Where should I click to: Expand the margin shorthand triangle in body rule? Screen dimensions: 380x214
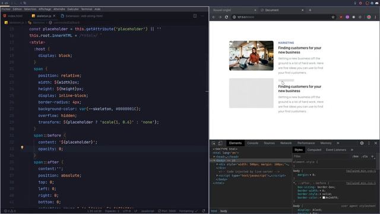[311, 175]
